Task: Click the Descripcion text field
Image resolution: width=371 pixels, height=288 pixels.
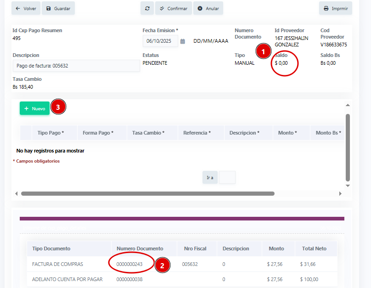Action: [x=76, y=66]
